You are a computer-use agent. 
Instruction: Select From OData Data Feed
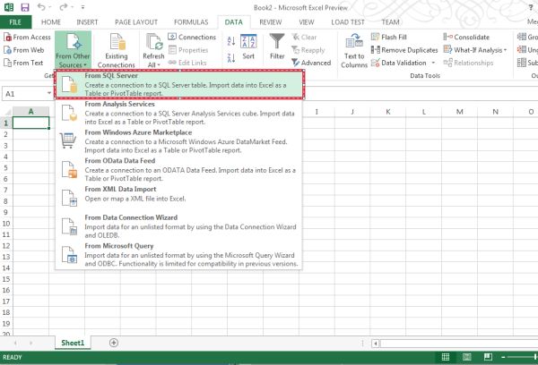coord(178,170)
